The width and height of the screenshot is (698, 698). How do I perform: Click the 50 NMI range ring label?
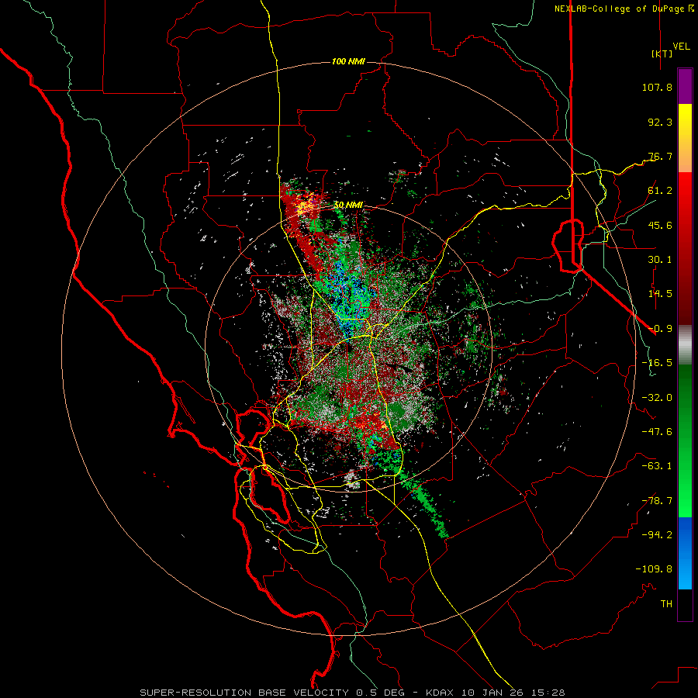348,205
